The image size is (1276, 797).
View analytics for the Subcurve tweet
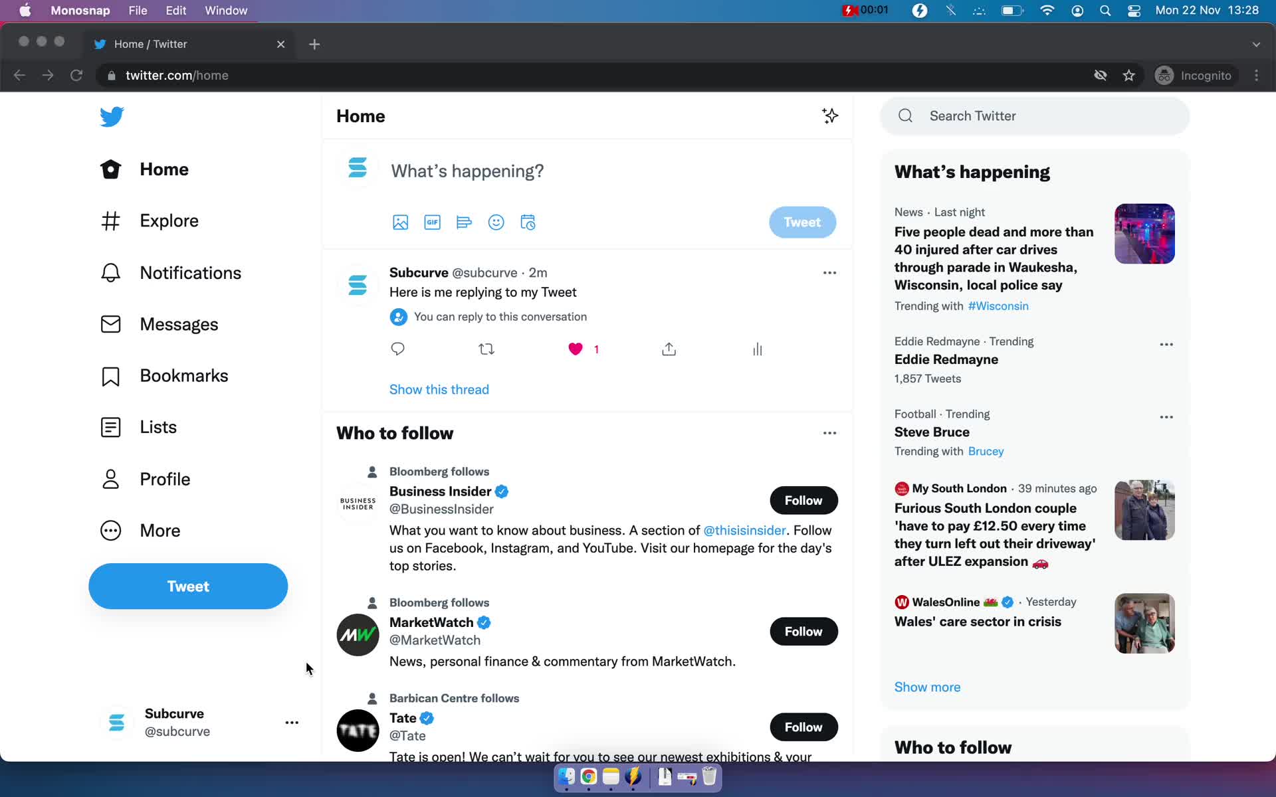click(757, 349)
